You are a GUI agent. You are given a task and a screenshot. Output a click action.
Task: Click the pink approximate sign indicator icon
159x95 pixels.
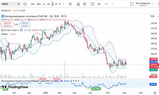click(65, 16)
